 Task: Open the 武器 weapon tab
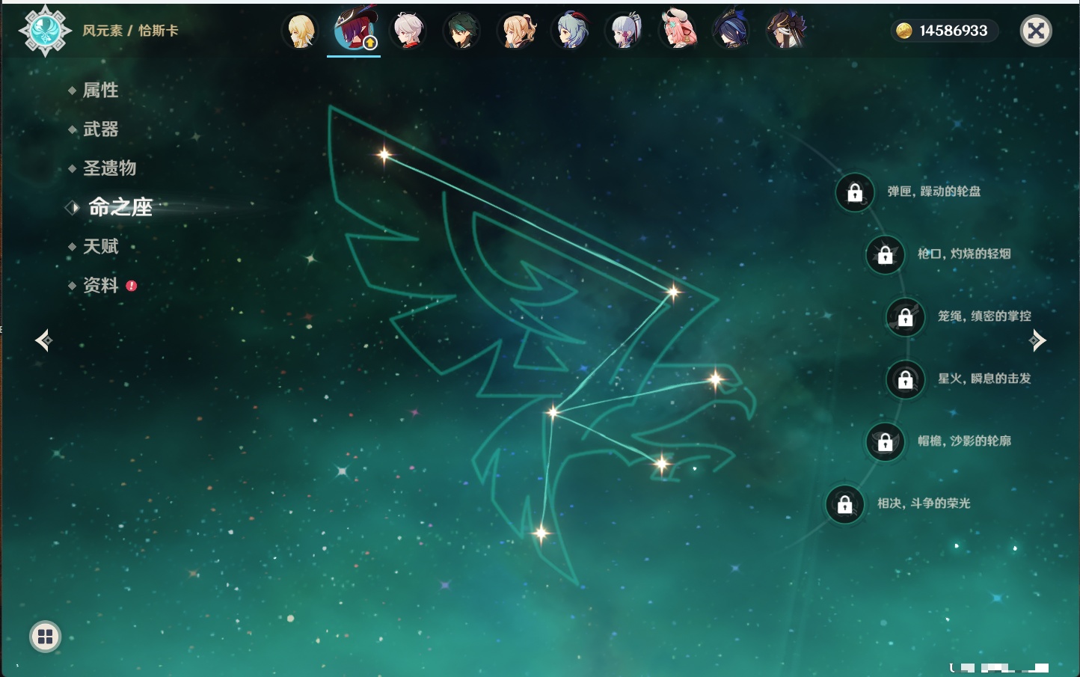(x=100, y=129)
